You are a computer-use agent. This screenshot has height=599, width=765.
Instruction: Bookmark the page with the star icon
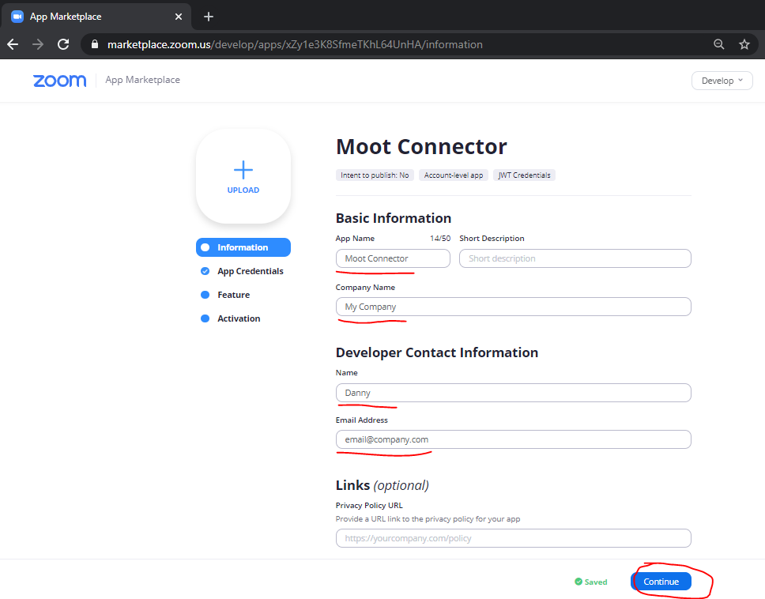click(x=744, y=44)
